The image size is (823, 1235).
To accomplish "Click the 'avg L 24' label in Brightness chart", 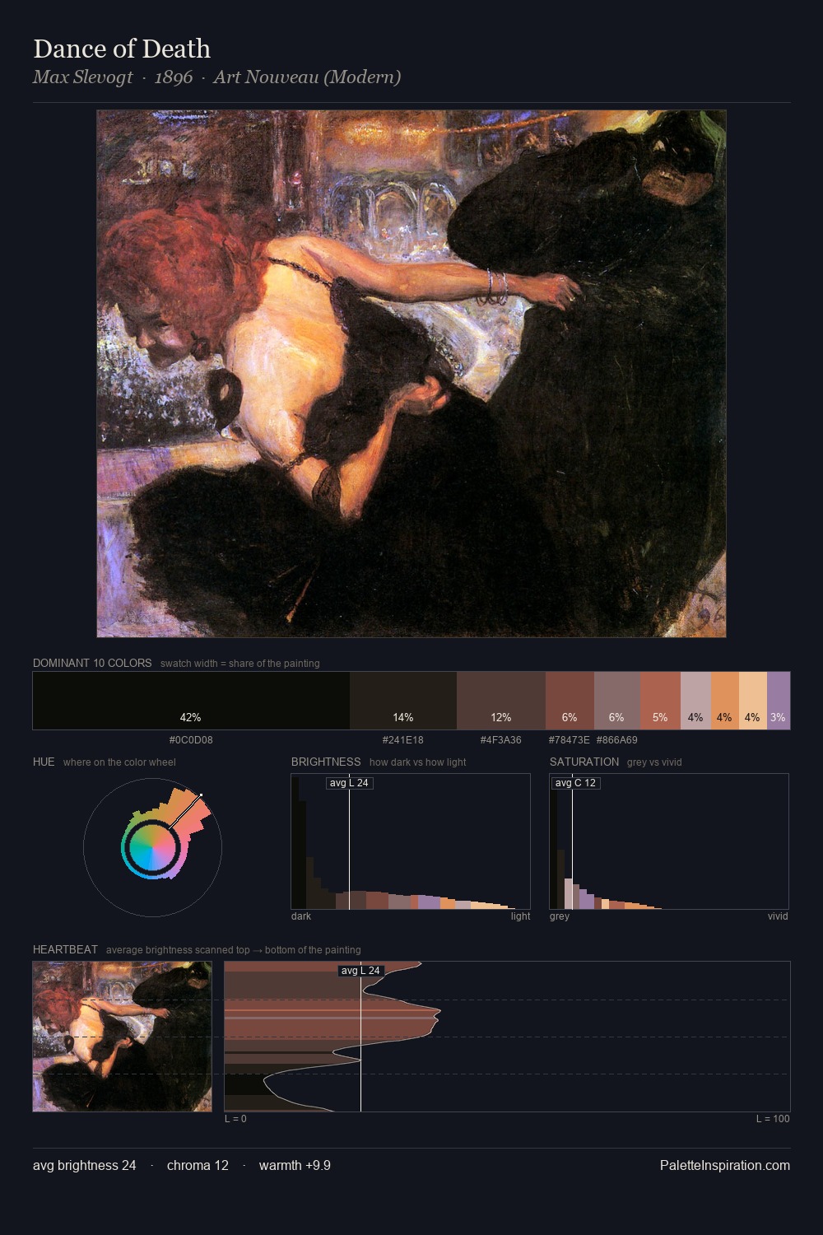I will coord(349,783).
